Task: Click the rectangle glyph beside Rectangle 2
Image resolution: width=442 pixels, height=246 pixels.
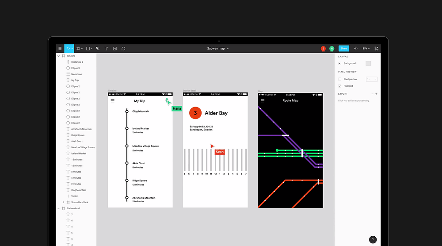Action: point(68,62)
